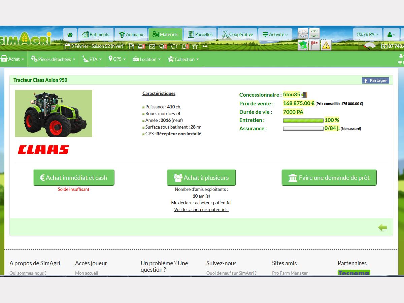Click Achat immédiat et cash button
The width and height of the screenshot is (404, 303).
point(74,178)
